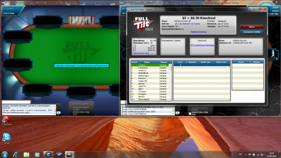281x158 pixels.
Task: Select player HrabriMisak in standings
Action: (x=150, y=73)
